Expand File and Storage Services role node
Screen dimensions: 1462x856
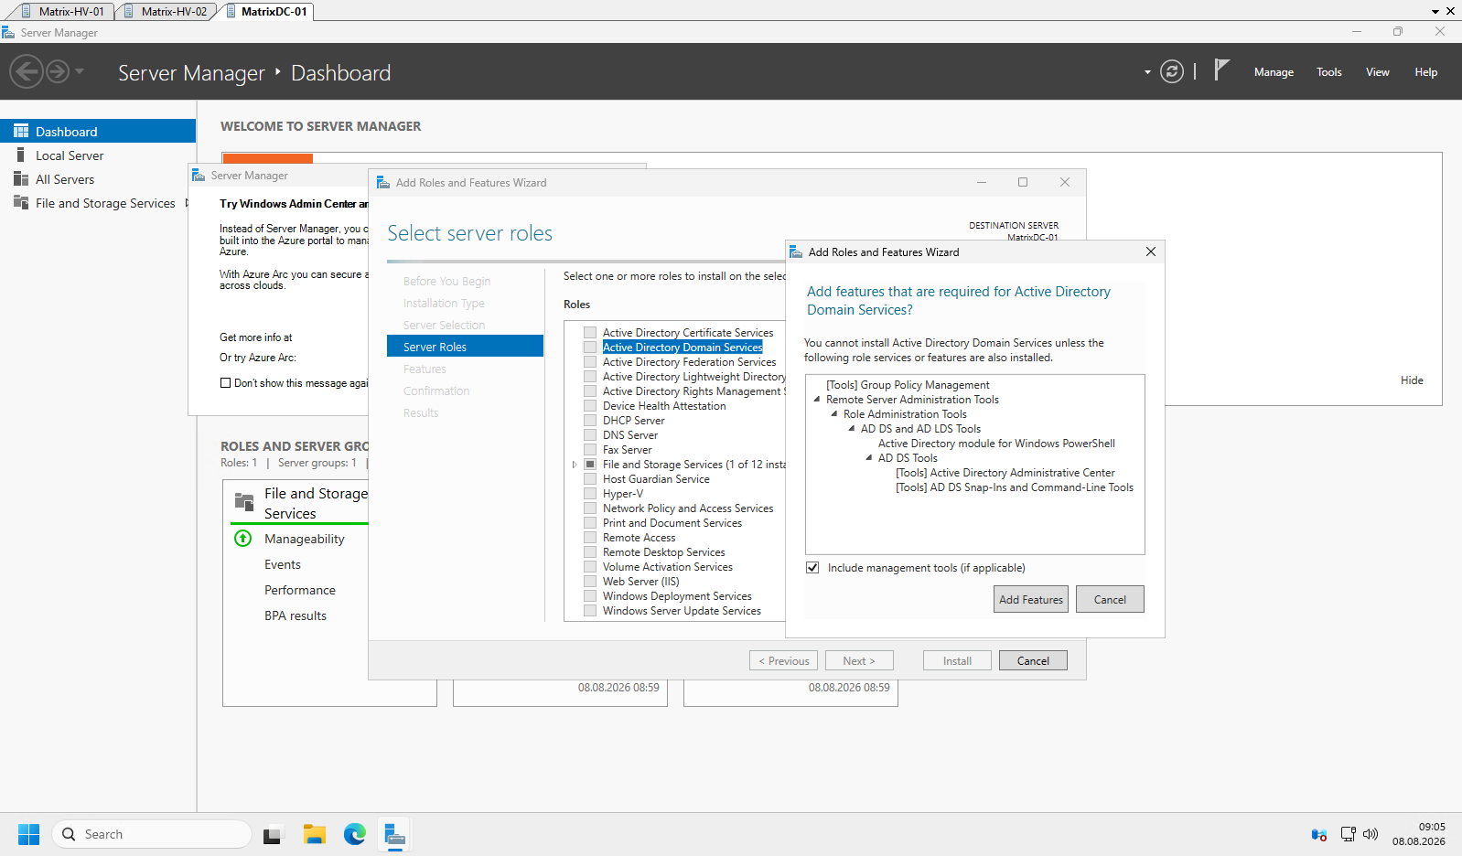575,465
